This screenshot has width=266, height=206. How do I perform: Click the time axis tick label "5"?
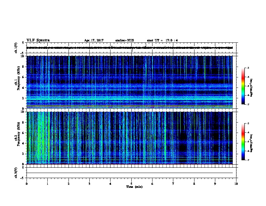[131, 184]
